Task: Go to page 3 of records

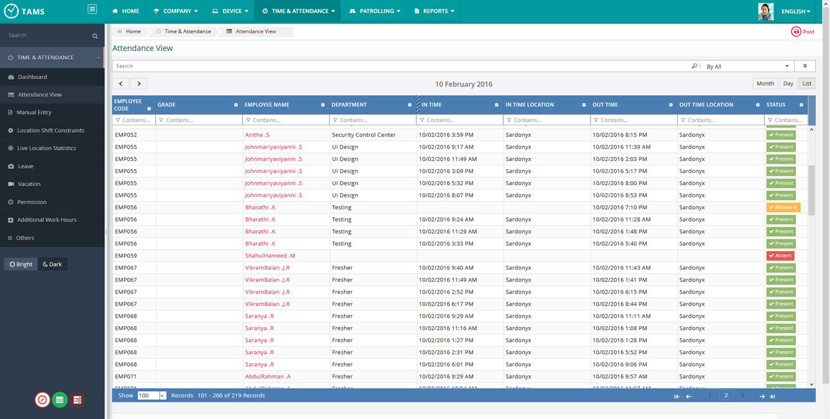Action: click(x=742, y=395)
